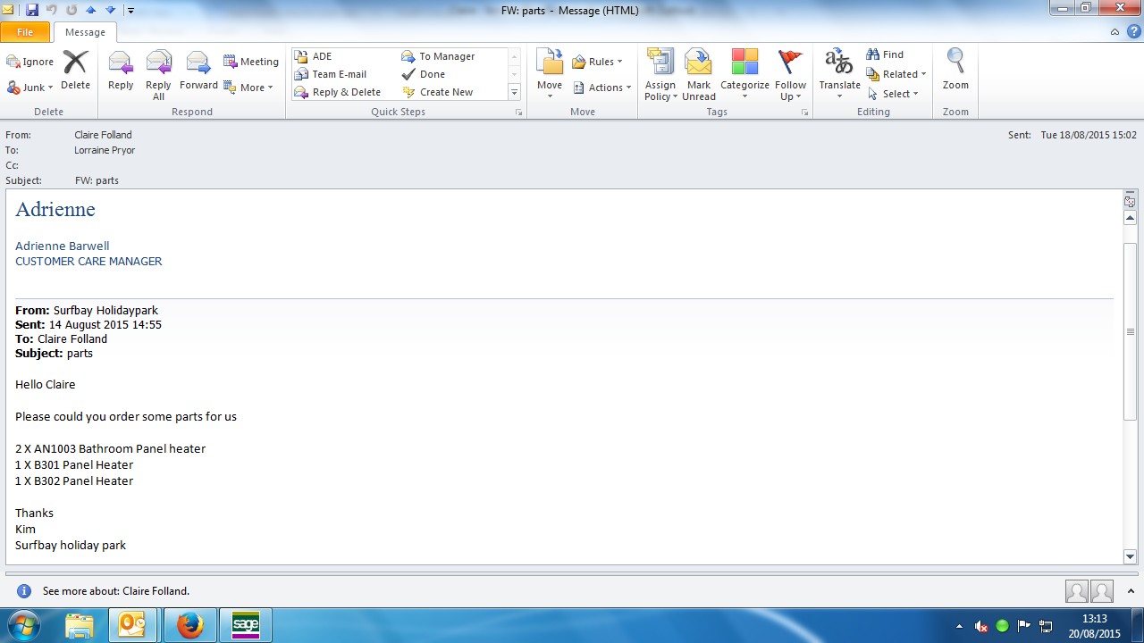
Task: Click the Meeting reply button
Action: [x=251, y=62]
